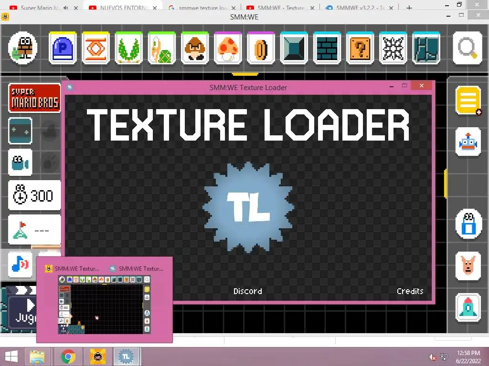Open the item search magnifier
Viewport: 489px width, 366px height.
[x=468, y=48]
